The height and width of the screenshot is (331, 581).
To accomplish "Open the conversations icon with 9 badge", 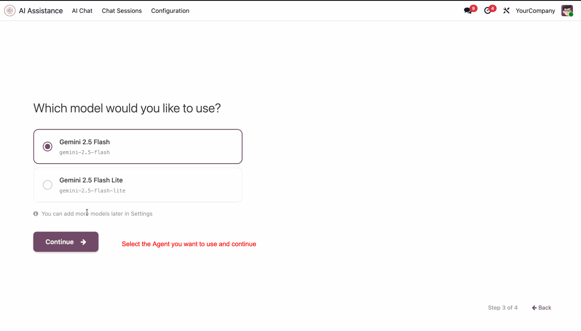I will click(468, 11).
